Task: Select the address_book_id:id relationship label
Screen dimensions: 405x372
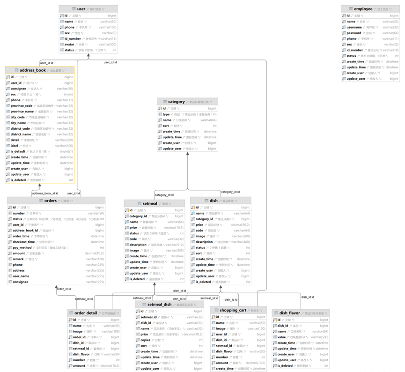Action: (x=45, y=193)
